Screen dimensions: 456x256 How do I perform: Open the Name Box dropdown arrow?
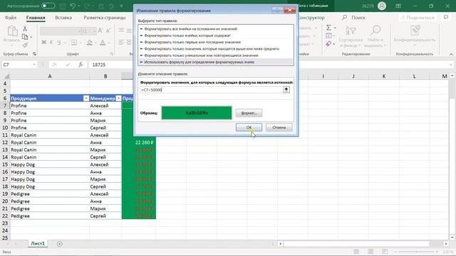pyautogui.click(x=34, y=65)
